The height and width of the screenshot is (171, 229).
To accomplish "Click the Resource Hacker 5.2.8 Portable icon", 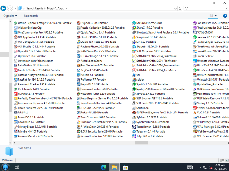I will [x=78, y=89].
